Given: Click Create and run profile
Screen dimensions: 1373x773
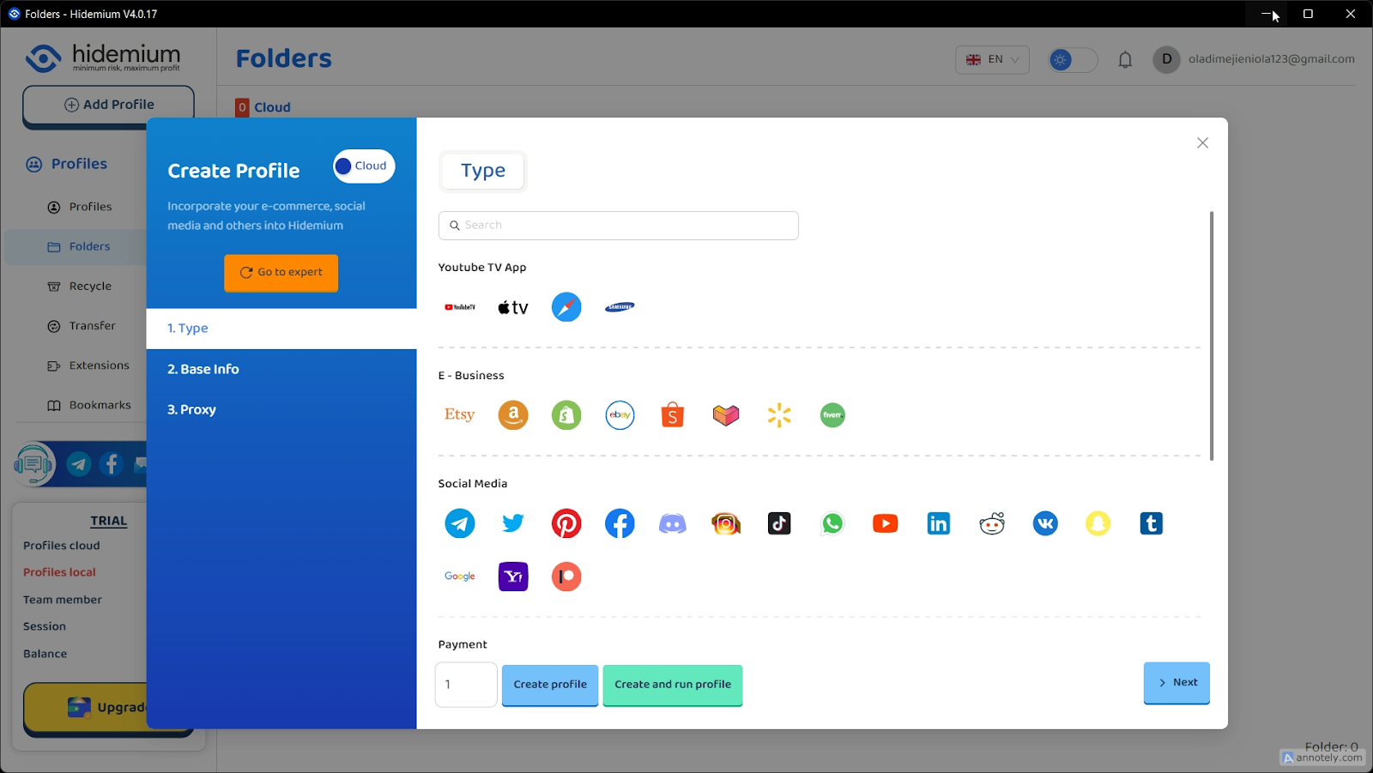Looking at the screenshot, I should point(673,685).
